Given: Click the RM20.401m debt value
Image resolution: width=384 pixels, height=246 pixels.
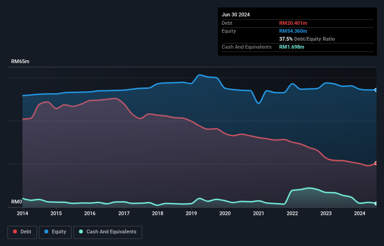Looking at the screenshot, I should (293, 23).
